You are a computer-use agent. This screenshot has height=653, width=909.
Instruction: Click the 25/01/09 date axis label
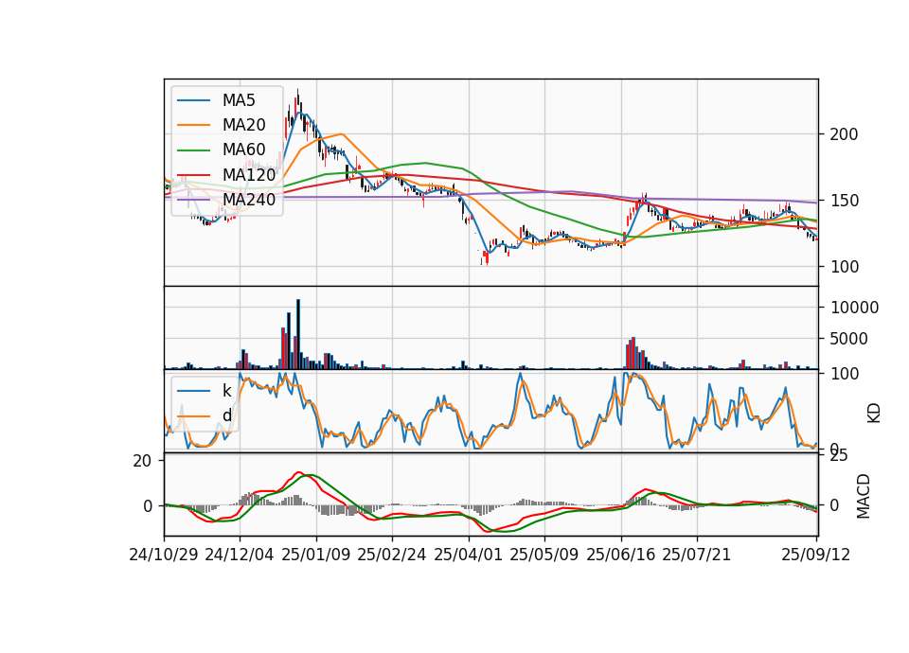[x=316, y=555]
